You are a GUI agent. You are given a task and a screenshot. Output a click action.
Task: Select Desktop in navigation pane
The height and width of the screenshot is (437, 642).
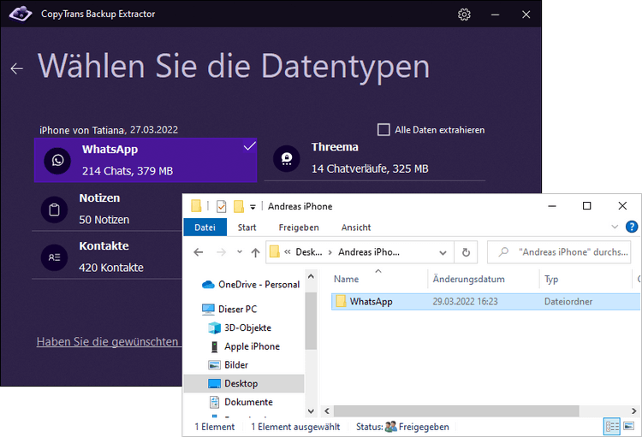[x=244, y=383]
